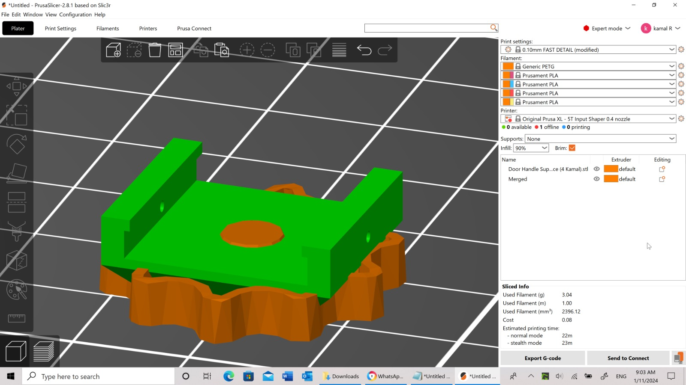
Task: Click the Delete all trash icon
Action: tap(155, 50)
